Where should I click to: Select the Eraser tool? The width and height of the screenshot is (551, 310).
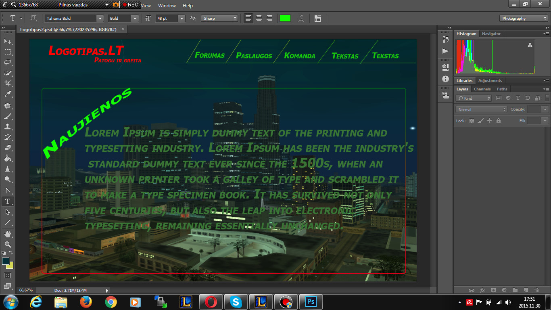[8, 148]
